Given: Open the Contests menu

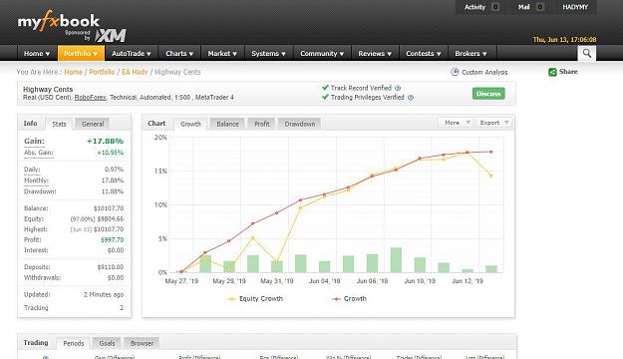Looking at the screenshot, I should coord(424,53).
